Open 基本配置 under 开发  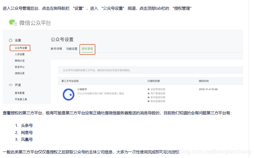tap(20, 93)
